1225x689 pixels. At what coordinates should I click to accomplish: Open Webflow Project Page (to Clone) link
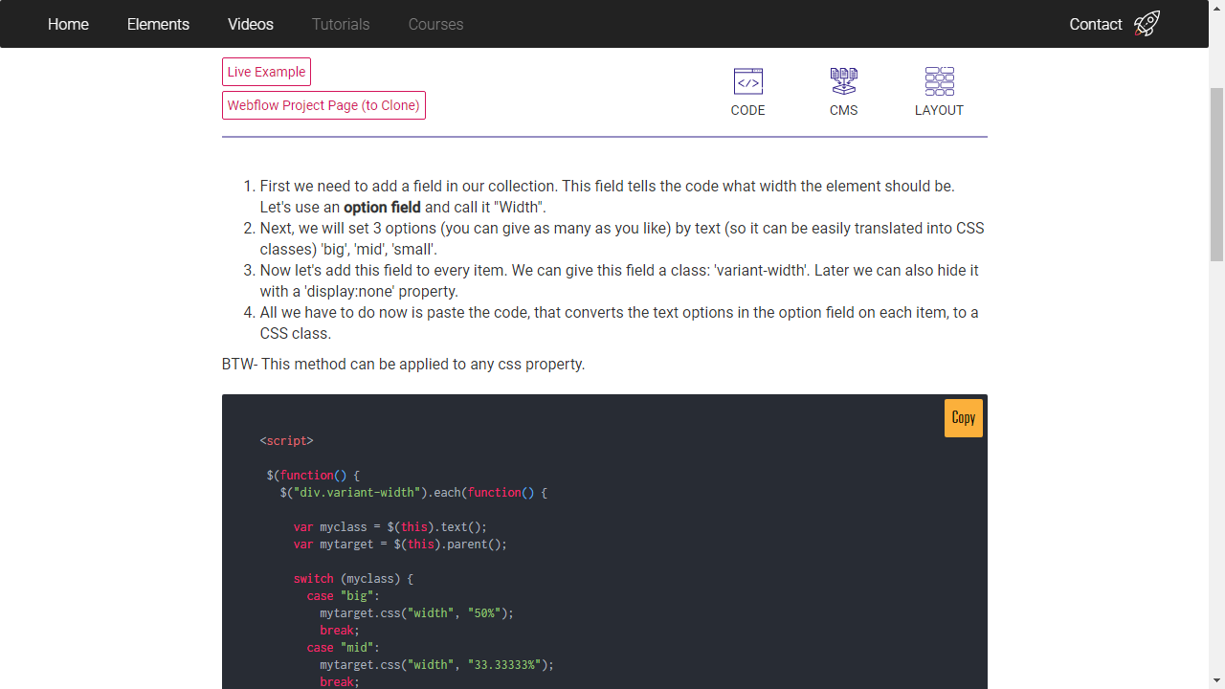323,105
